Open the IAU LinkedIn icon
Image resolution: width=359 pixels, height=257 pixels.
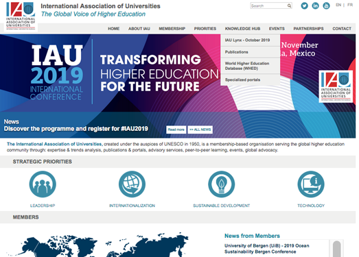pyautogui.click(x=315, y=5)
